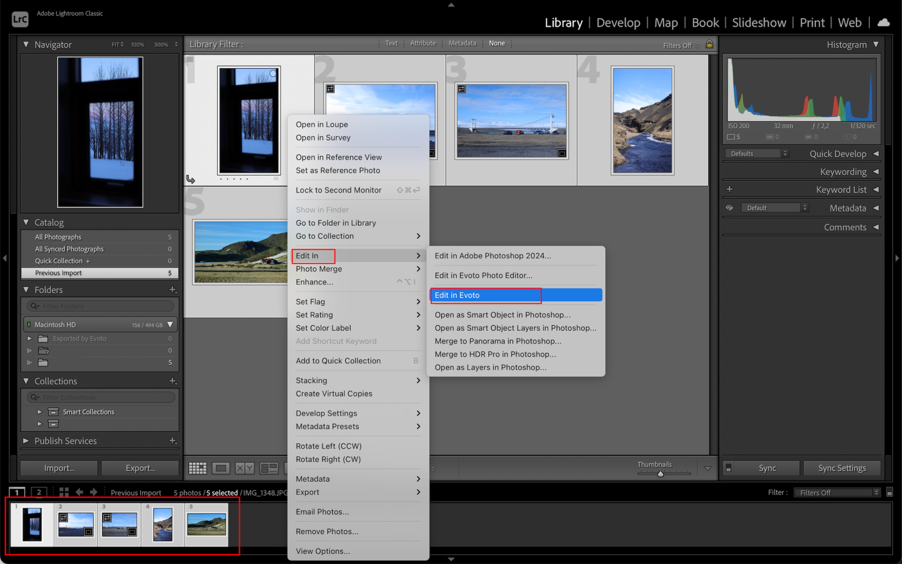Click the Sync button
This screenshot has height=564, width=902.
pyautogui.click(x=767, y=468)
